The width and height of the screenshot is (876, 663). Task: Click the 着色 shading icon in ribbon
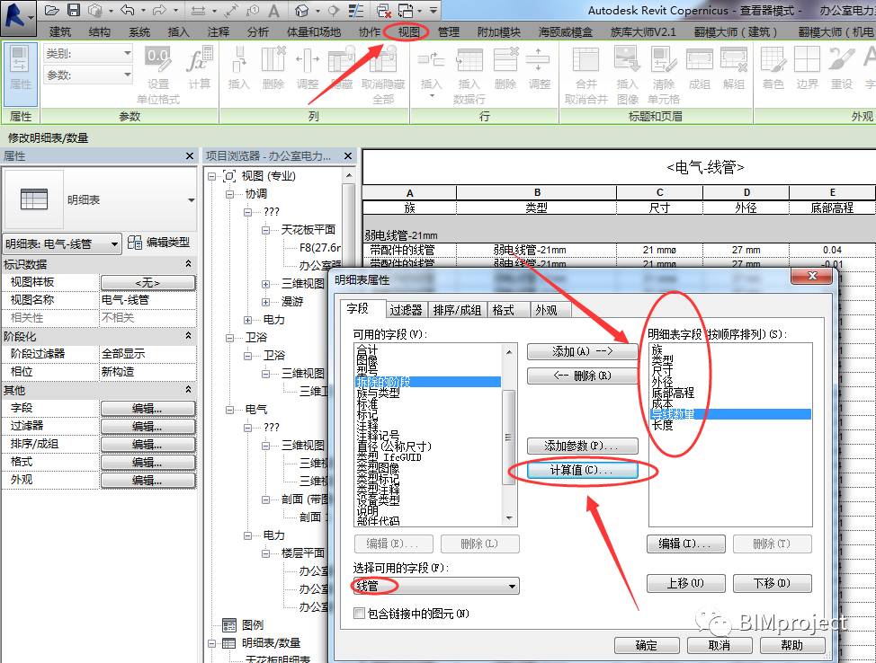pyautogui.click(x=773, y=68)
